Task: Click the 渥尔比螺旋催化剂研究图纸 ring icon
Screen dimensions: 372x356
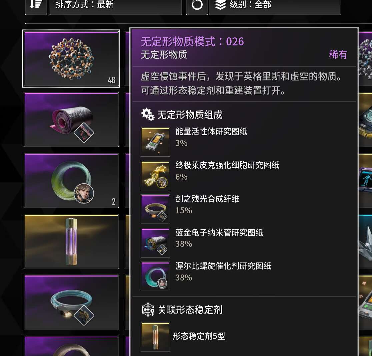Action: (x=155, y=277)
